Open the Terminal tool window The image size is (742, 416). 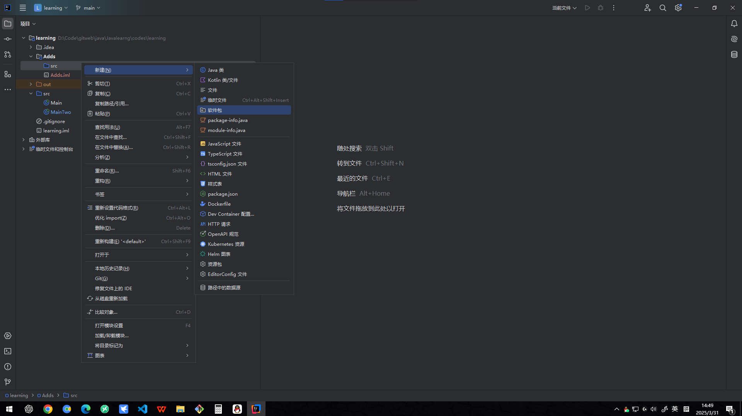[x=8, y=351]
